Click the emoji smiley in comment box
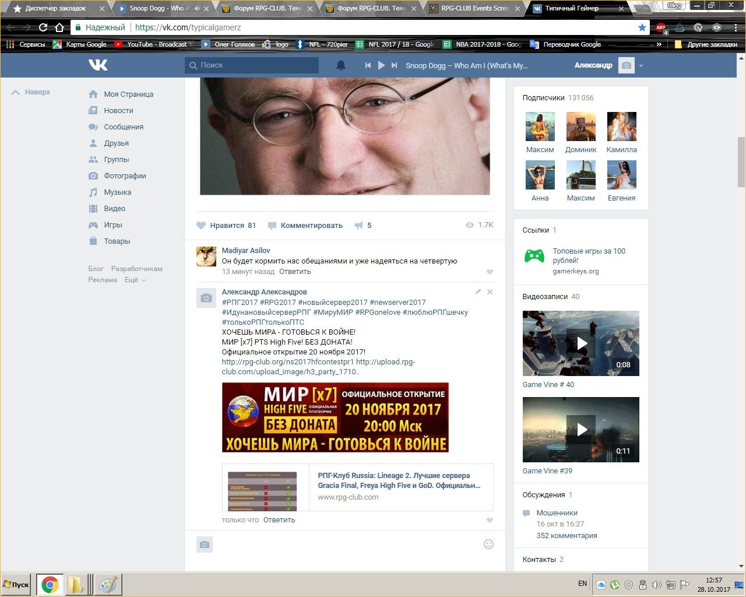Viewport: 746px width, 597px height. [488, 544]
